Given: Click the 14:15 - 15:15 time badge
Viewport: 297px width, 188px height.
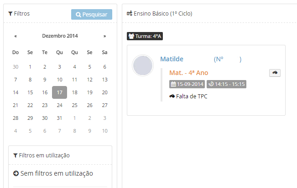Looking at the screenshot, I should pos(226,84).
